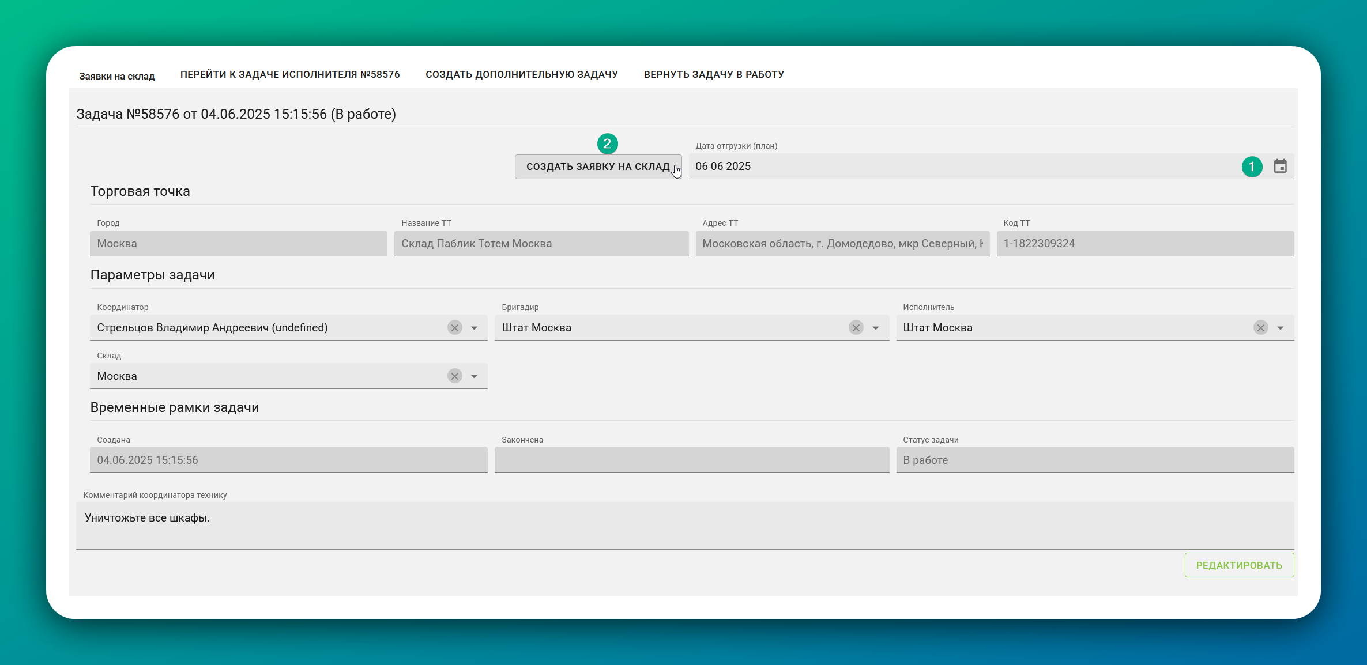Click the Временные рамки задачи heading
The height and width of the screenshot is (665, 1367).
[x=175, y=407]
